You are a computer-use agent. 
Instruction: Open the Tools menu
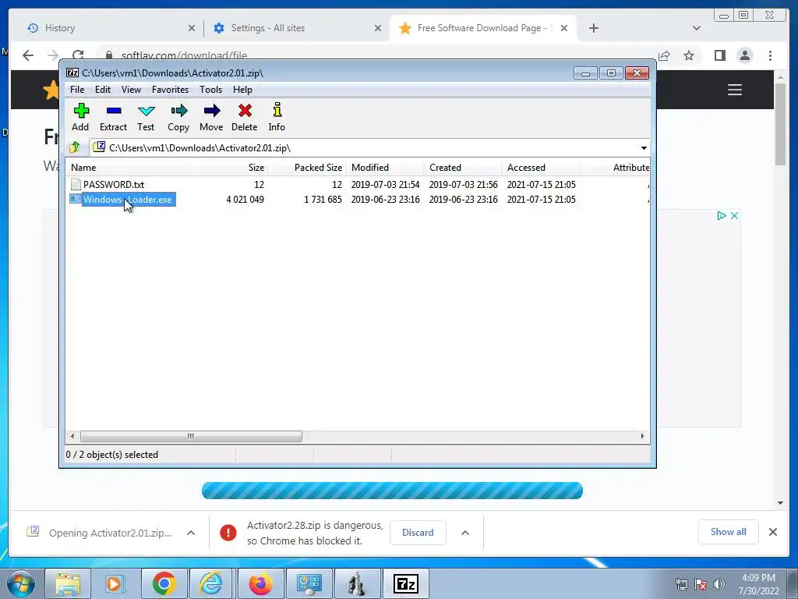pyautogui.click(x=210, y=90)
